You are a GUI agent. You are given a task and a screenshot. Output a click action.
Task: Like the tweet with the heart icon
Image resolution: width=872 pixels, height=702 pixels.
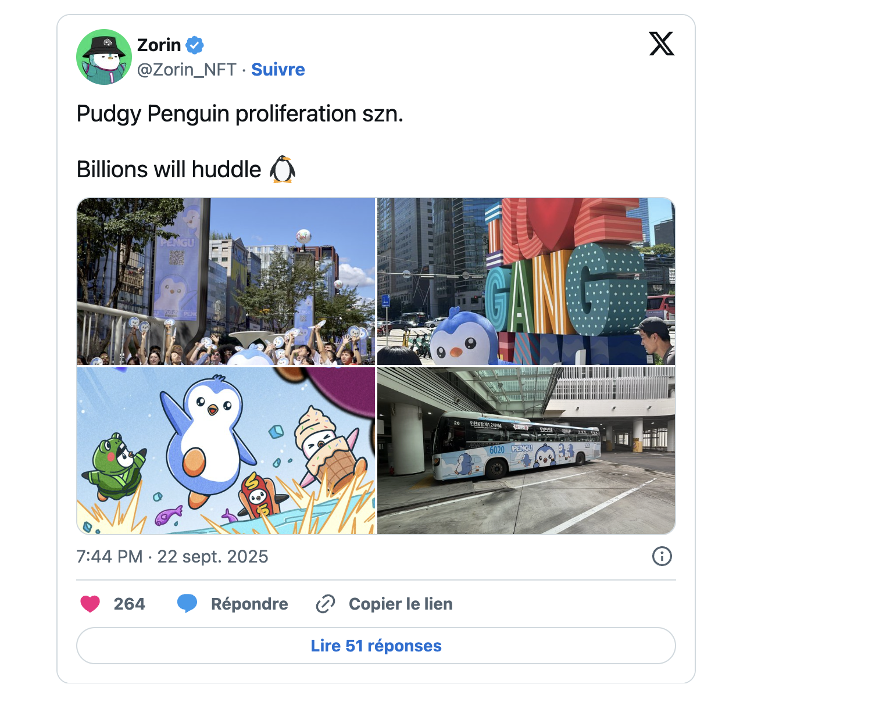(x=90, y=604)
